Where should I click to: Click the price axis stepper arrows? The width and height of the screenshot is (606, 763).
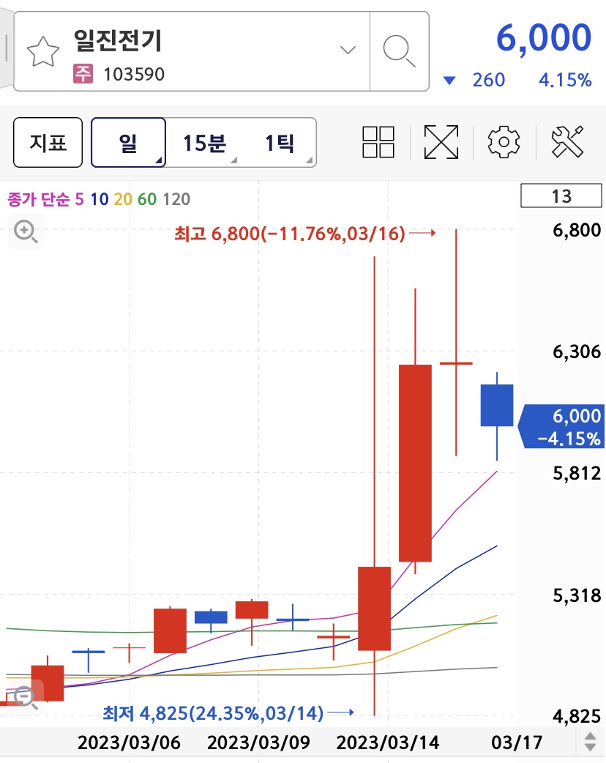click(x=589, y=742)
